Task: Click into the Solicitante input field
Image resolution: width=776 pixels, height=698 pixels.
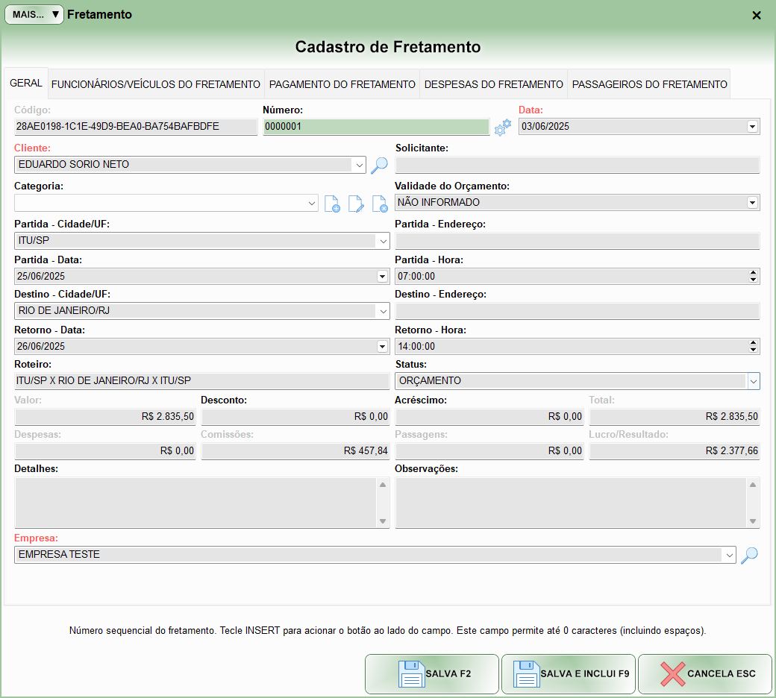Action: [x=577, y=165]
